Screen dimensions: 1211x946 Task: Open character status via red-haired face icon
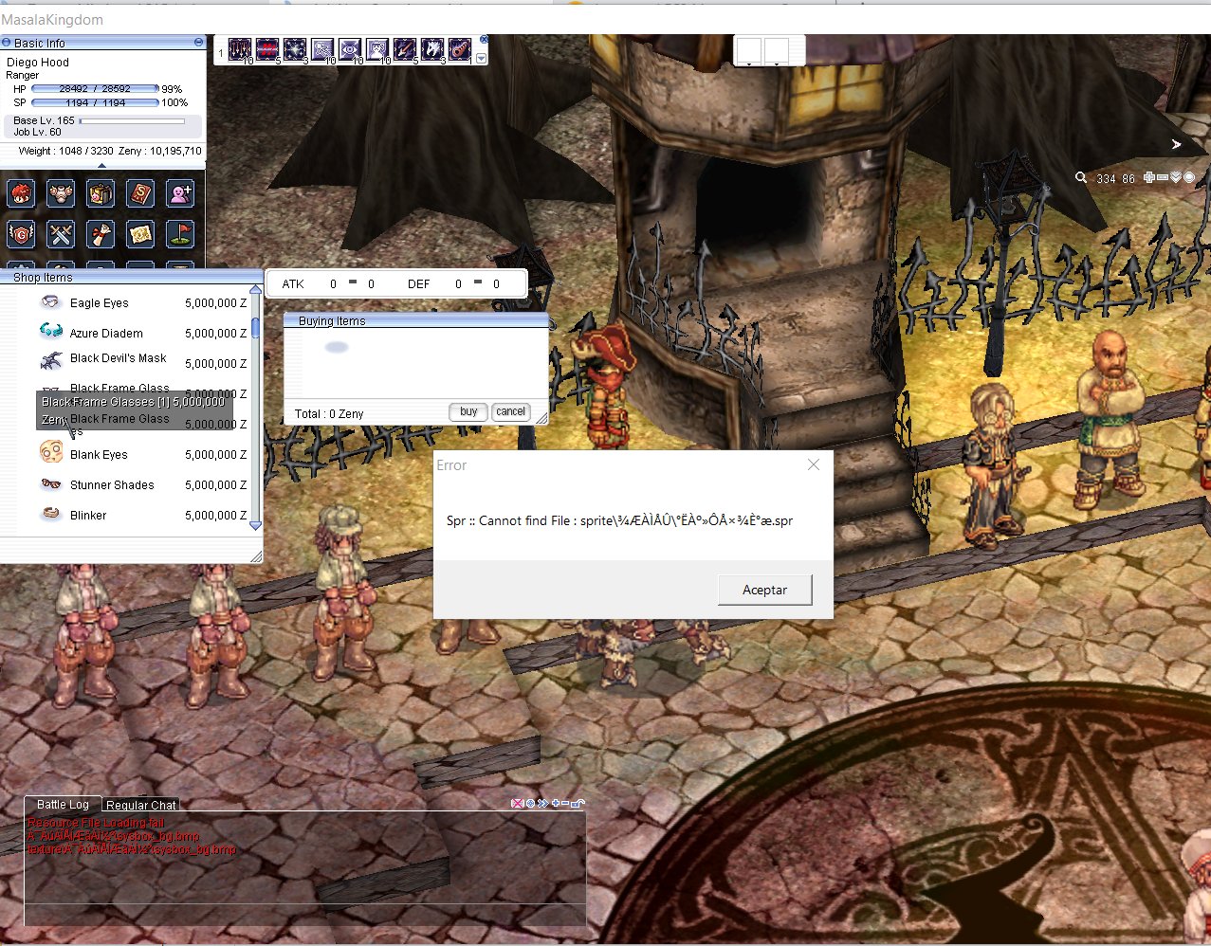[x=21, y=193]
